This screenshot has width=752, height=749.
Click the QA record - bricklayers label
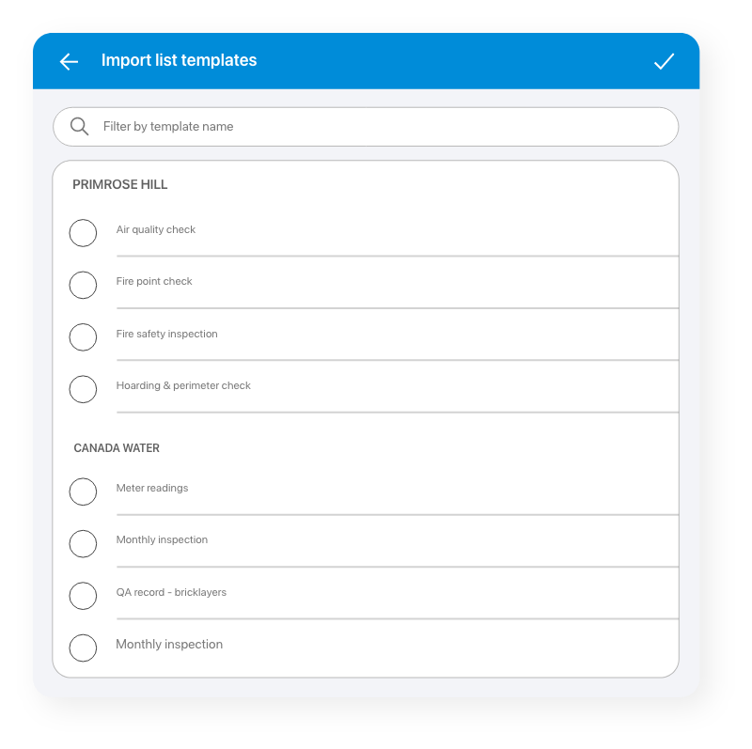(171, 593)
